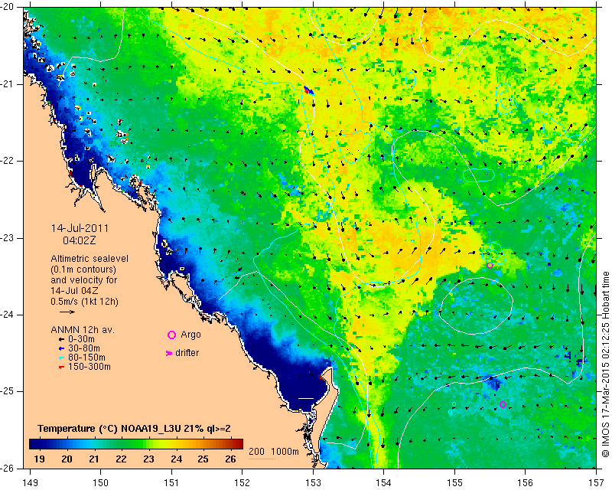Click the longitude axis label 149
This screenshot has width=612, height=490.
(x=31, y=483)
